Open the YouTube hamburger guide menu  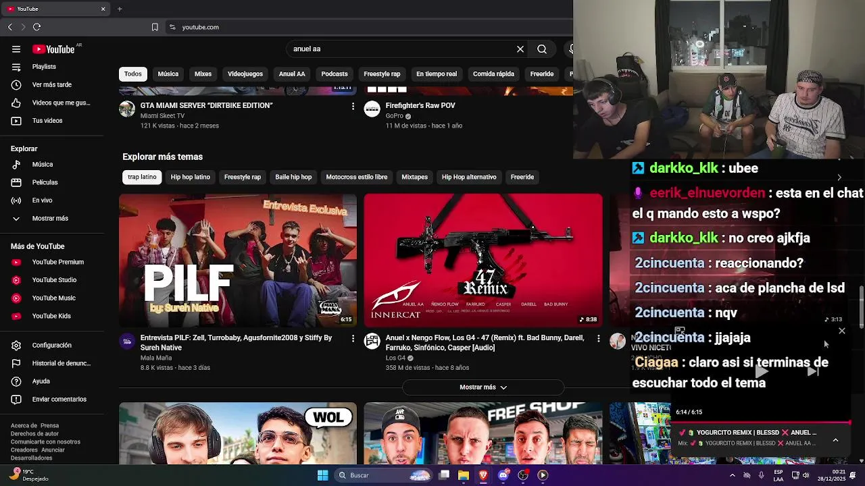click(x=16, y=49)
